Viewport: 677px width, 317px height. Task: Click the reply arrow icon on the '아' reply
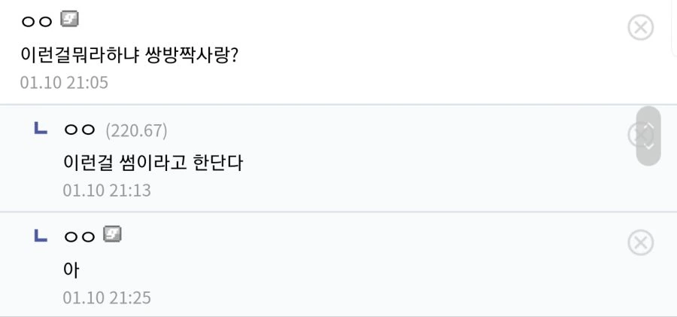tap(41, 235)
